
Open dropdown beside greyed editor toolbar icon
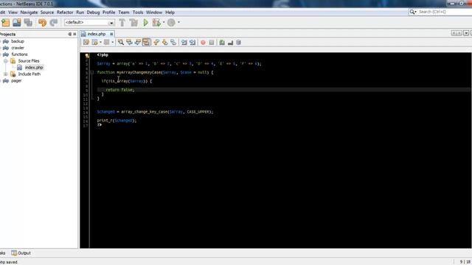tap(112, 43)
